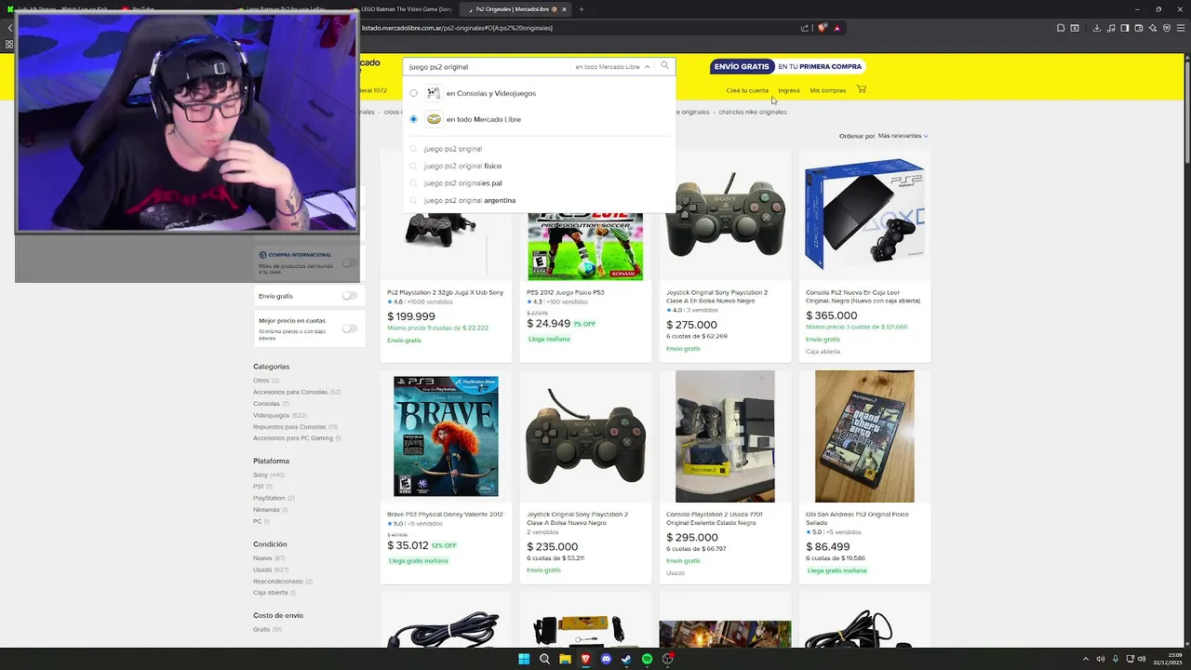
Task: Choose suggestion 'juego ps2 original físico'
Action: tap(462, 166)
